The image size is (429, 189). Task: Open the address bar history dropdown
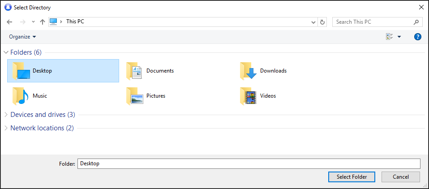pyautogui.click(x=313, y=22)
